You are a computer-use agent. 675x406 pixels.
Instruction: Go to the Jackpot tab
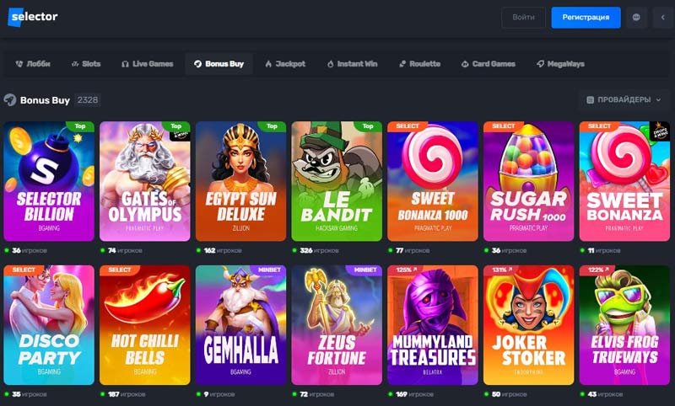(285, 64)
